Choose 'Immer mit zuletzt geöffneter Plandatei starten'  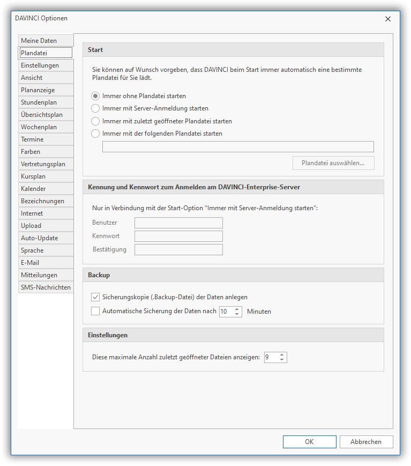95,121
